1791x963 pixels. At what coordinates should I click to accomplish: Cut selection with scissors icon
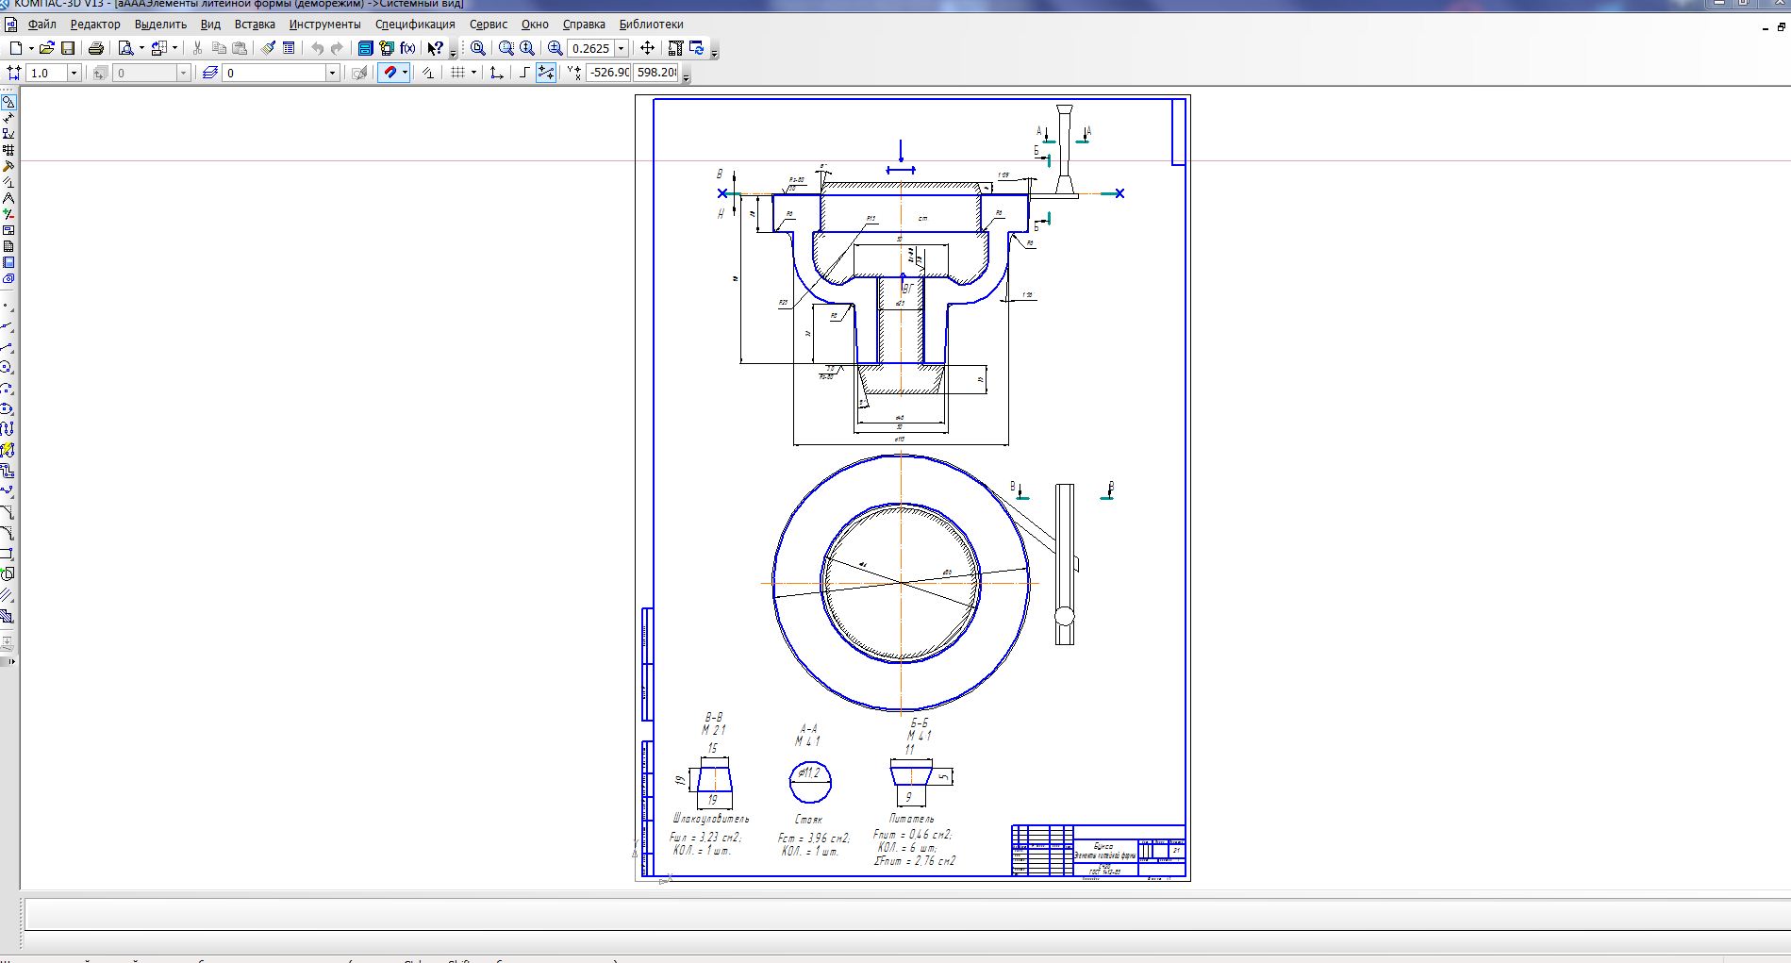click(197, 48)
